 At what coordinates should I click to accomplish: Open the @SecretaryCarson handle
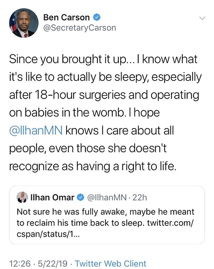(80, 28)
